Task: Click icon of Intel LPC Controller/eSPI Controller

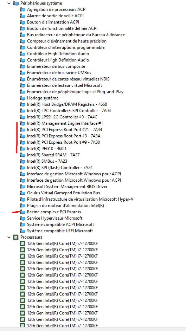Action: [23, 111]
